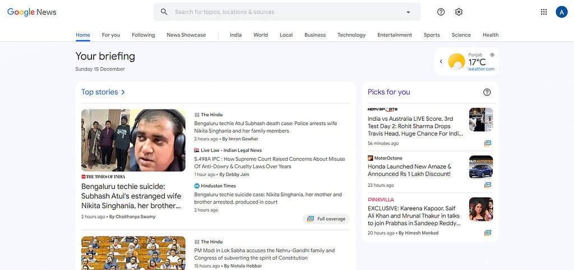
Task: Open the Honda Amaze car thumbnail
Action: coord(481,167)
